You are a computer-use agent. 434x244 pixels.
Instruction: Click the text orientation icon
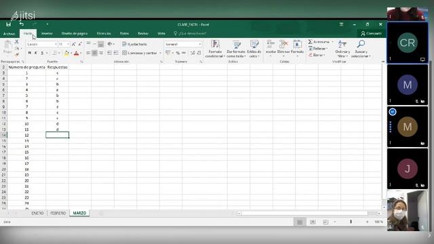110,44
